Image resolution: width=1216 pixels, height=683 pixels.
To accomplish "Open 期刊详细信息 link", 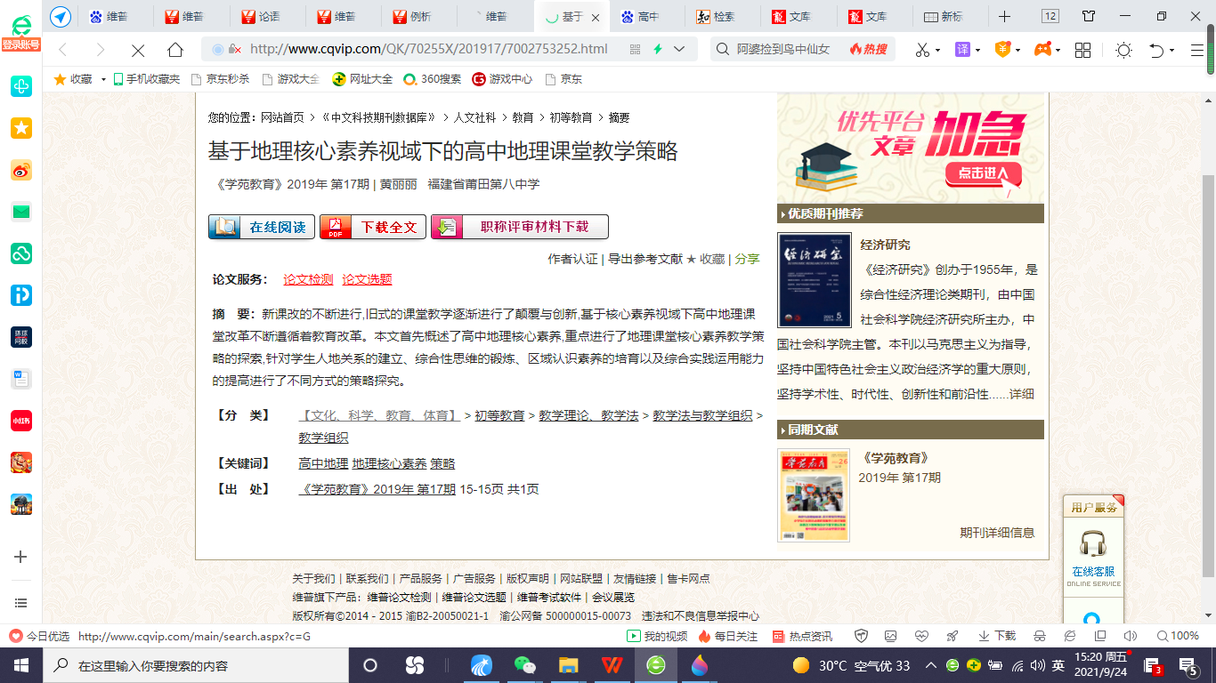I will coord(997,533).
